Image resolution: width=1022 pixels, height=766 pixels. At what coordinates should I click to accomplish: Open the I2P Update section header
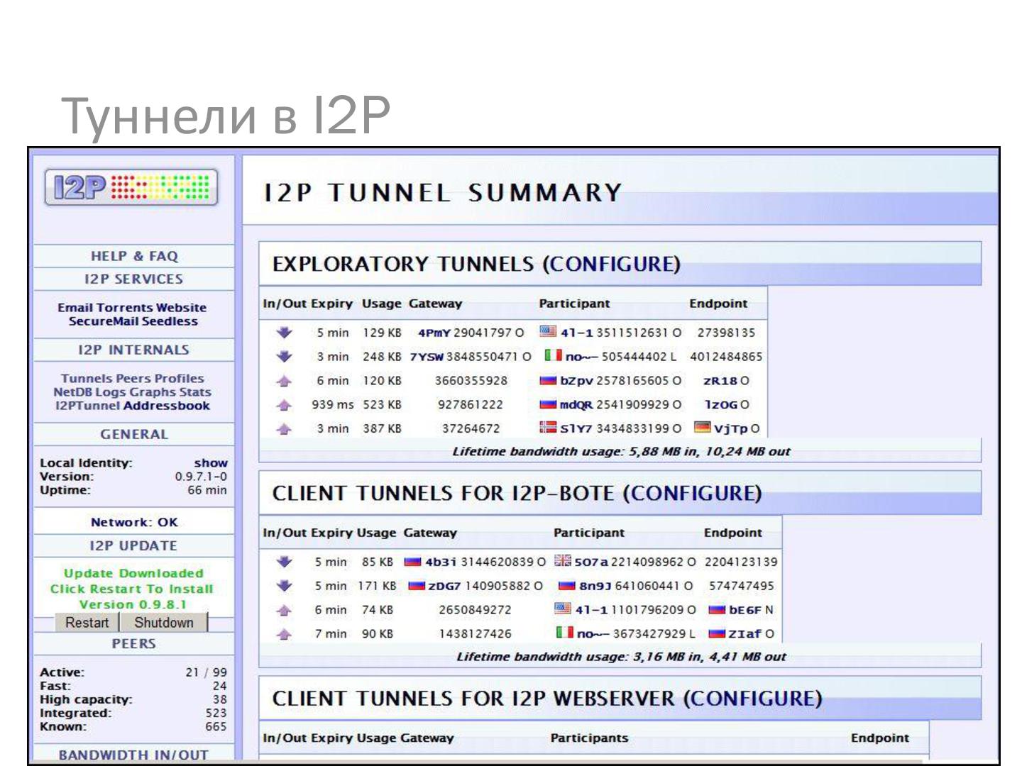(x=134, y=545)
